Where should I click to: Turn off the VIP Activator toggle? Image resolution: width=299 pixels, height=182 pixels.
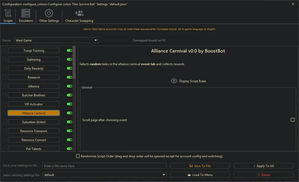coord(69,104)
